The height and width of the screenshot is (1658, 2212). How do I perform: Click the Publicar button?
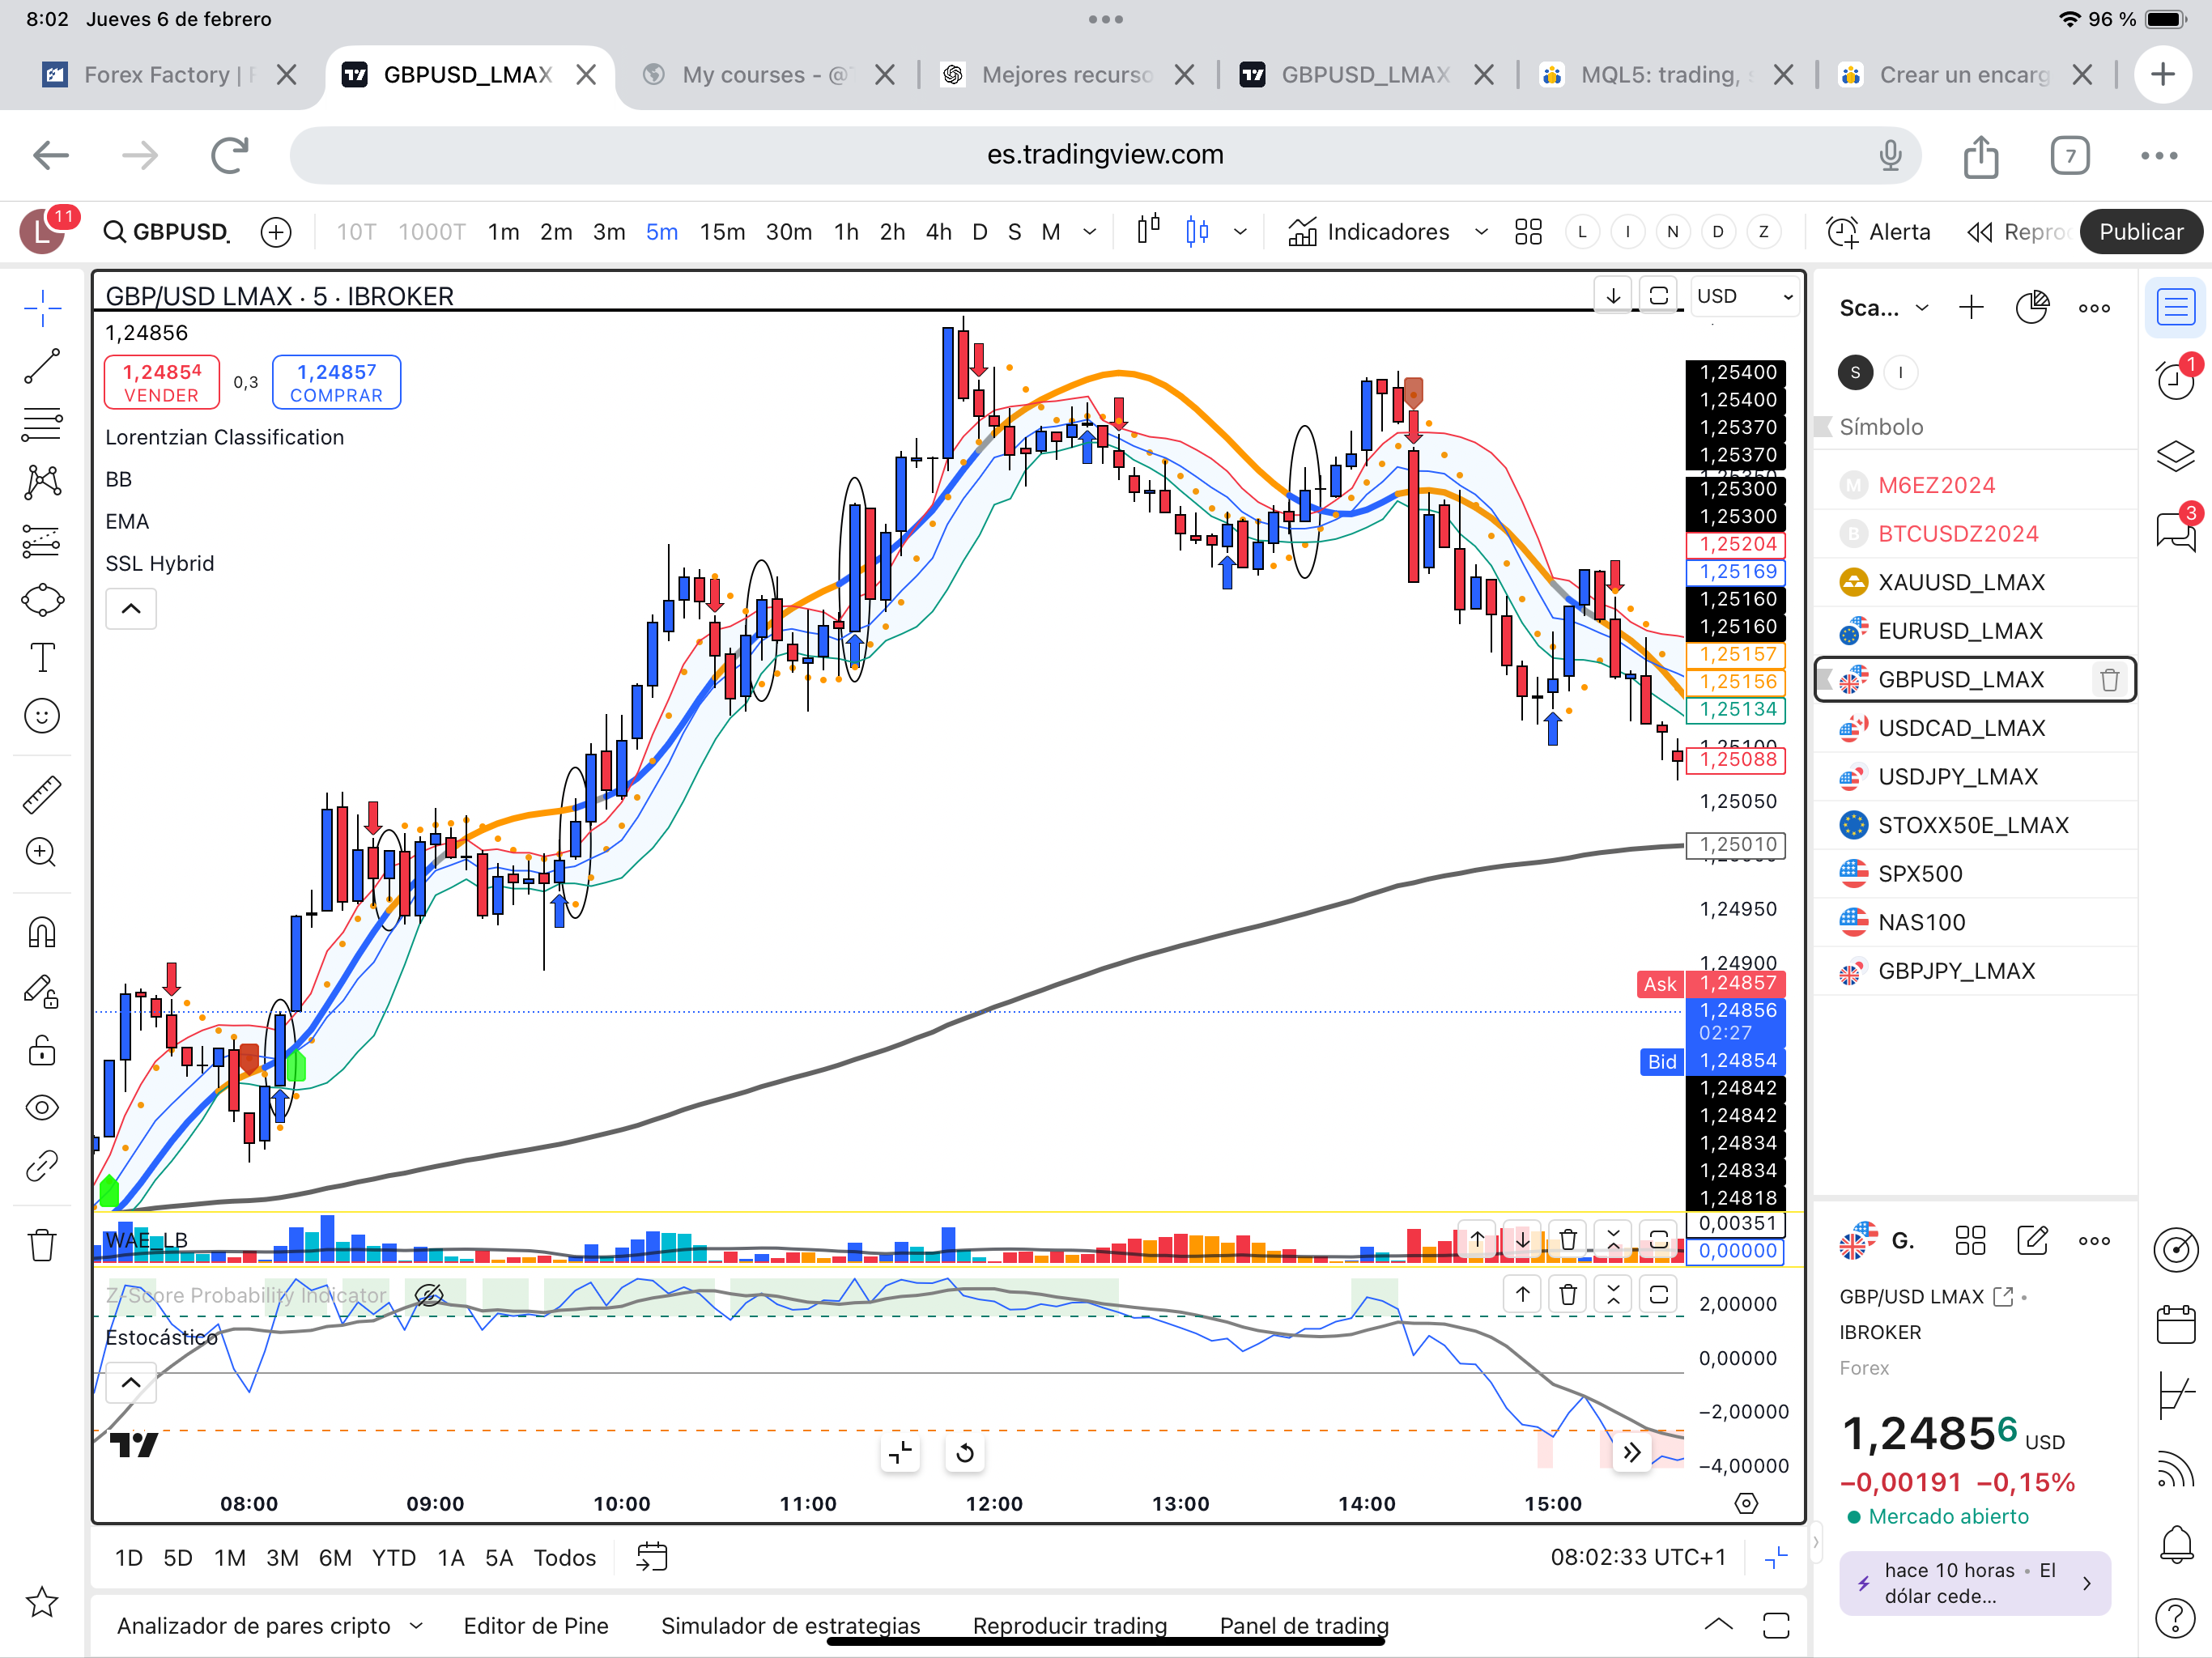tap(2141, 232)
